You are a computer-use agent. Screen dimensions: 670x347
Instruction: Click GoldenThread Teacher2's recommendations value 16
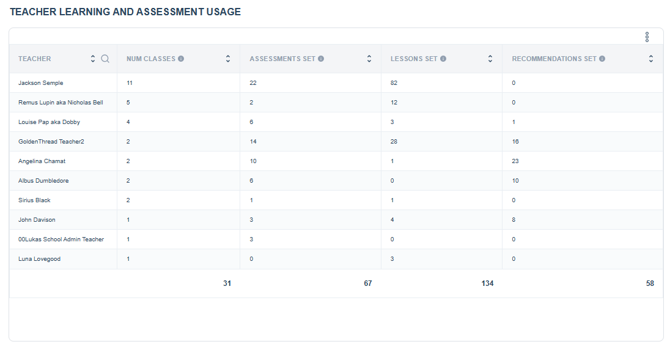pos(515,142)
